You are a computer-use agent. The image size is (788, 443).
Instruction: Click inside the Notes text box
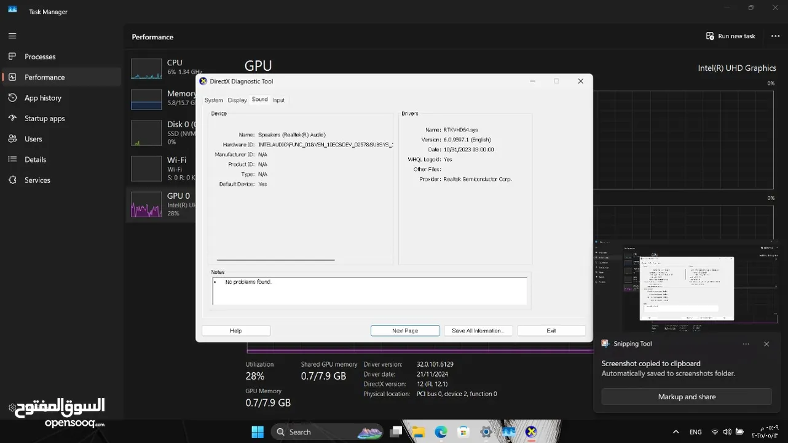369,290
